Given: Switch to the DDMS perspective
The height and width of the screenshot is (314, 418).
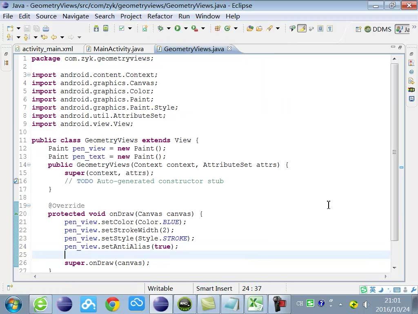Looking at the screenshot, I should 378,29.
